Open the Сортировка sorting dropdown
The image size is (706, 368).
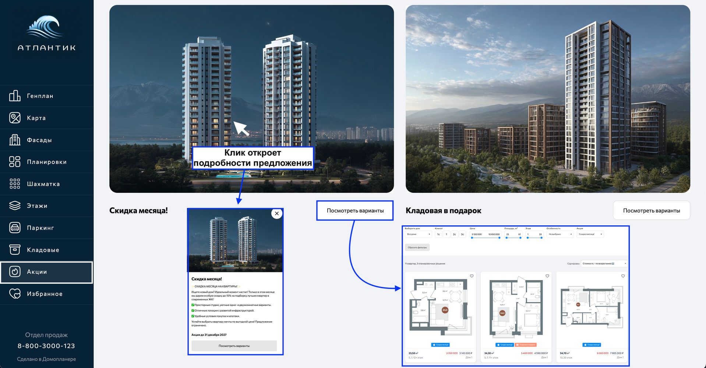coord(604,263)
